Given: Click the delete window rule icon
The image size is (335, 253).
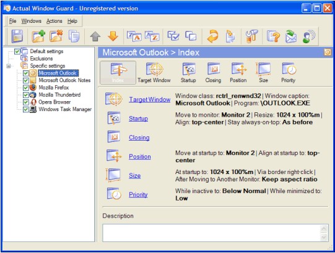Looking at the screenshot, I should coord(56,36).
